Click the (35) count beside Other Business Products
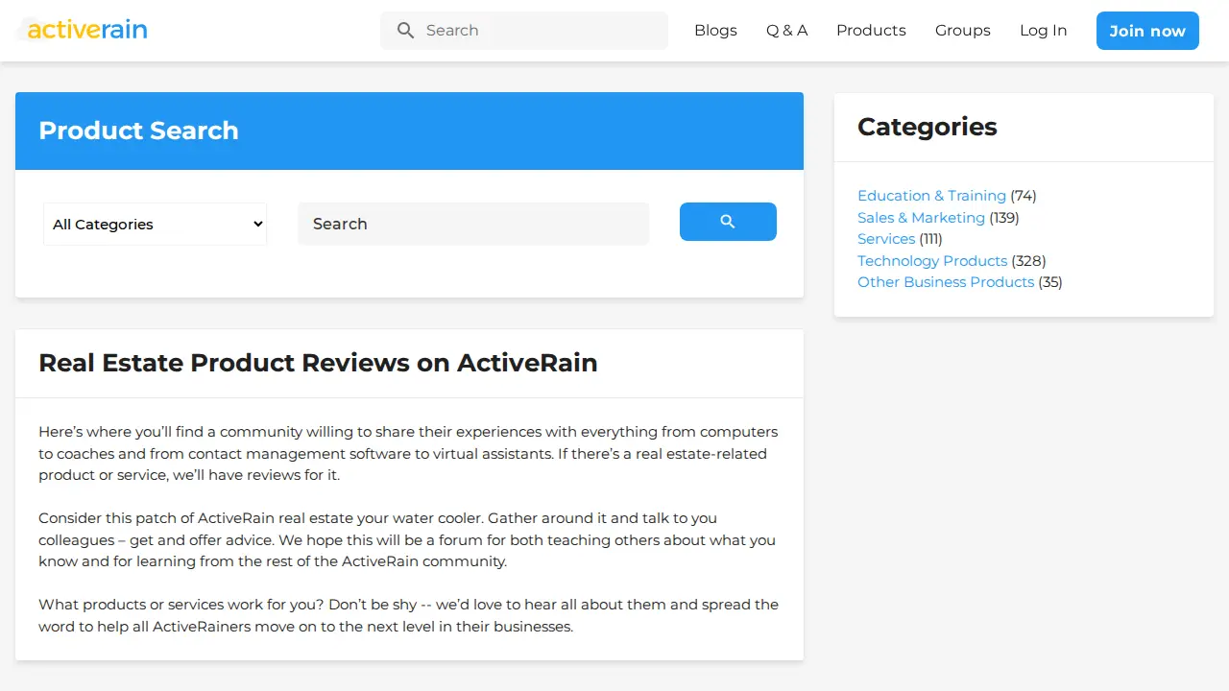The height and width of the screenshot is (691, 1229). [x=1050, y=282]
